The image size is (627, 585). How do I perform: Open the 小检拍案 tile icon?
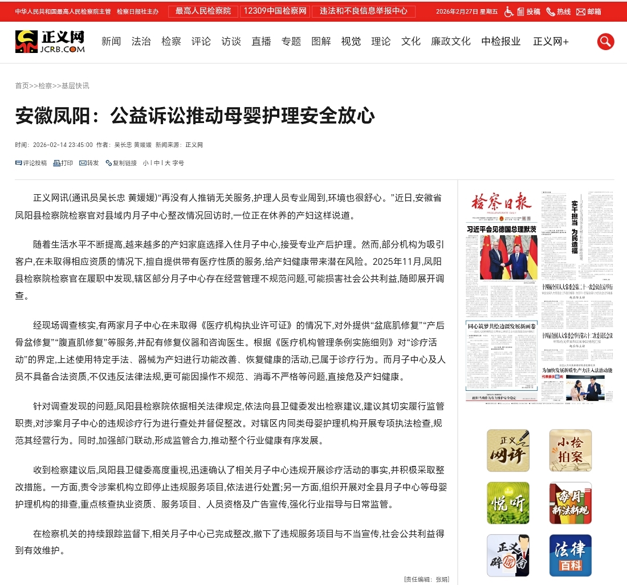[x=570, y=451]
